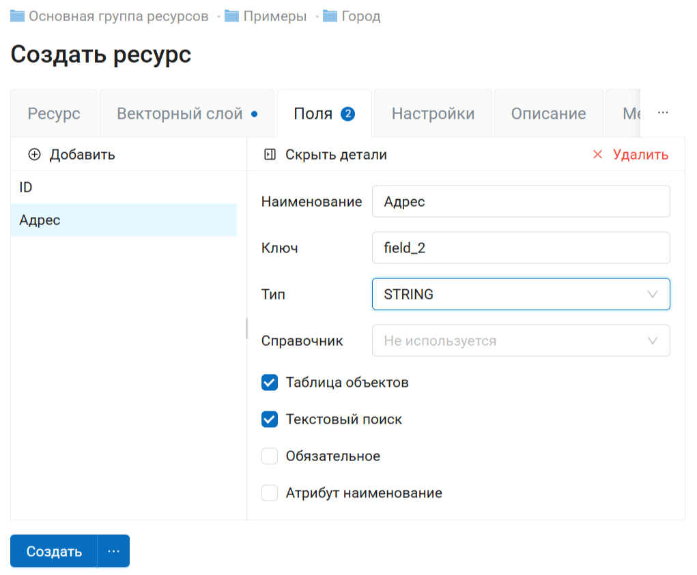Open the Описание tab
697x575 pixels.
[x=549, y=114]
